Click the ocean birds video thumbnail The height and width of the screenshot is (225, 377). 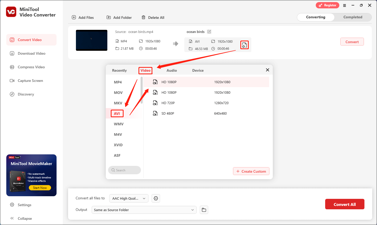[x=92, y=40]
